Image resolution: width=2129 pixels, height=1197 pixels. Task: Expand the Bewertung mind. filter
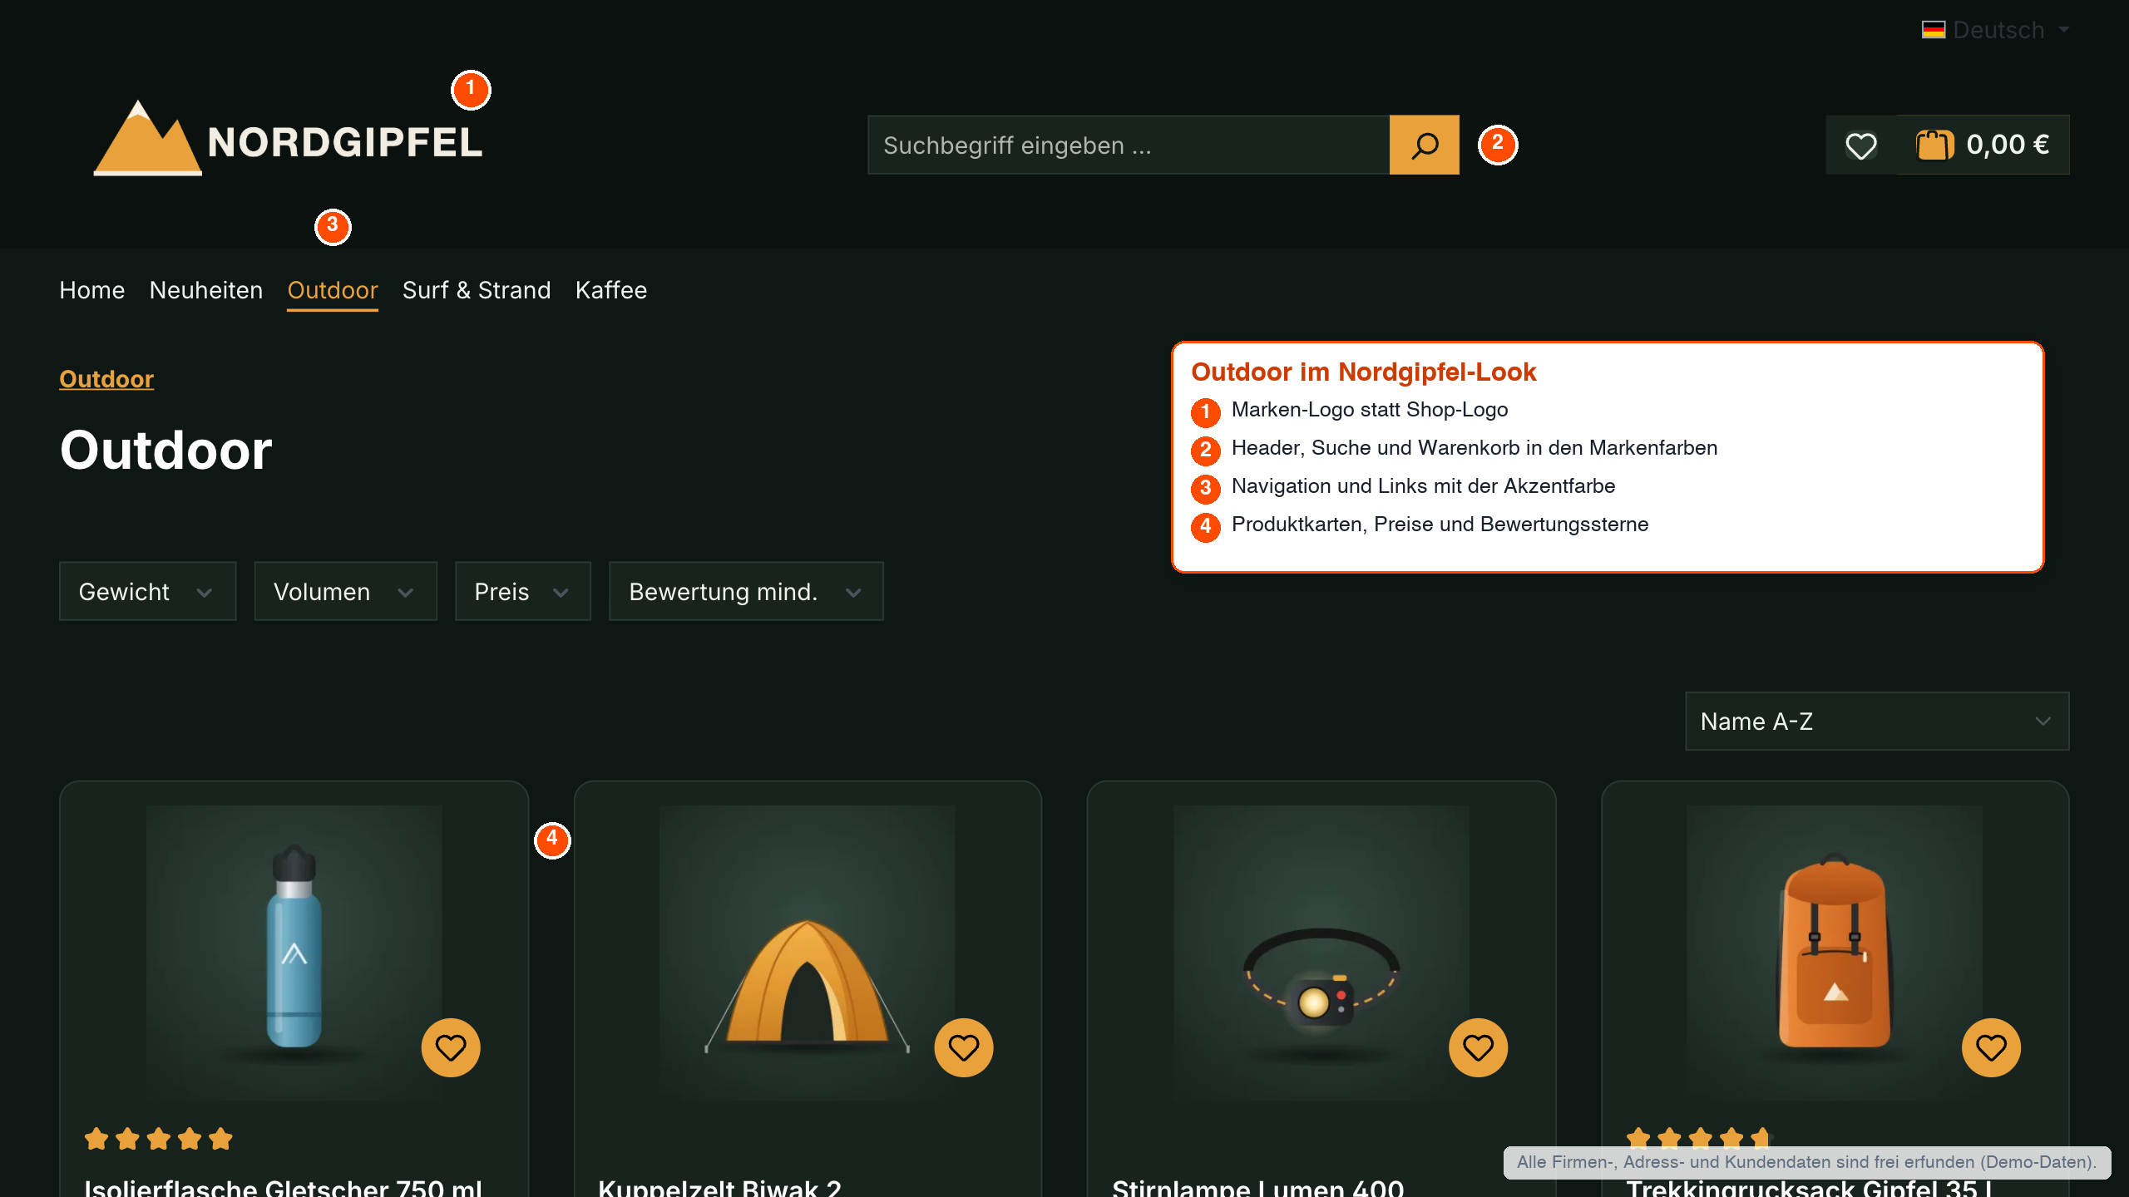pyautogui.click(x=746, y=591)
